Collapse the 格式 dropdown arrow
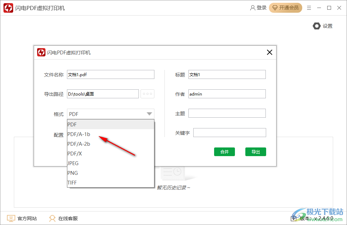Image resolution: width=347 pixels, height=225 pixels. pos(149,114)
